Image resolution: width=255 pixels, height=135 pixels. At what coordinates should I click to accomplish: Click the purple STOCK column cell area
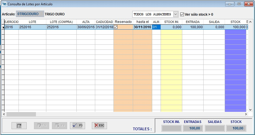point(235,70)
